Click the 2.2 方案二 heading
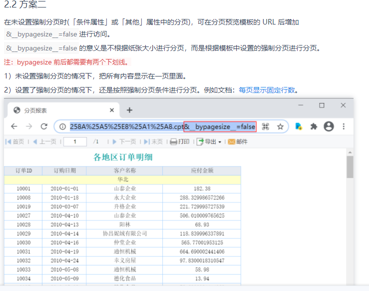369x291 pixels. 25,4
